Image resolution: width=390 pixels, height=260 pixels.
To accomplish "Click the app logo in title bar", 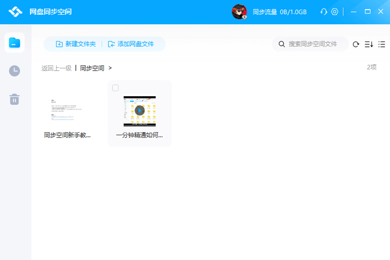I will [16, 12].
